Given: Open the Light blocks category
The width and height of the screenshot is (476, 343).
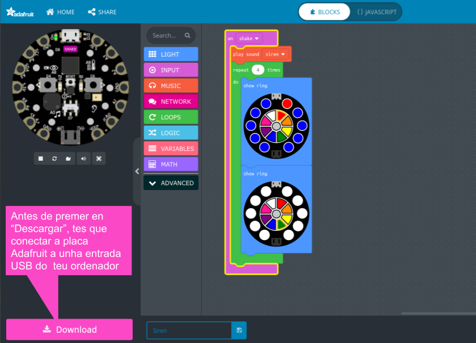Looking at the screenshot, I should [x=171, y=54].
